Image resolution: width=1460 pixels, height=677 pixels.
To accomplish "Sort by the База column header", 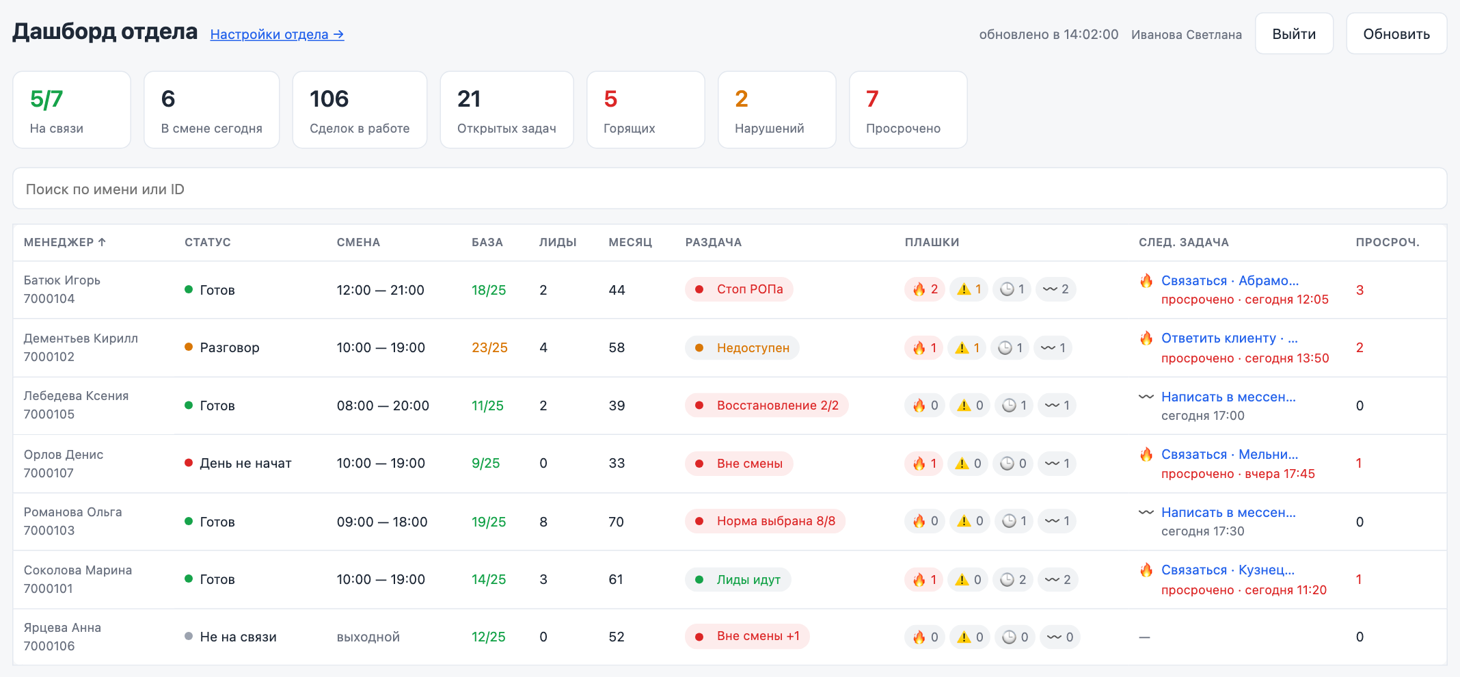I will (x=487, y=242).
